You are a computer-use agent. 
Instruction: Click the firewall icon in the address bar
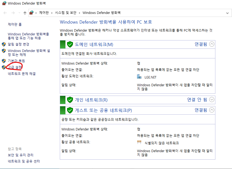tap(32, 13)
